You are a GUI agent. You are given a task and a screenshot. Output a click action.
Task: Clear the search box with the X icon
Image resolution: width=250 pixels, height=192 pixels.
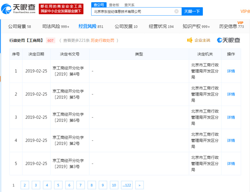tap(176, 12)
